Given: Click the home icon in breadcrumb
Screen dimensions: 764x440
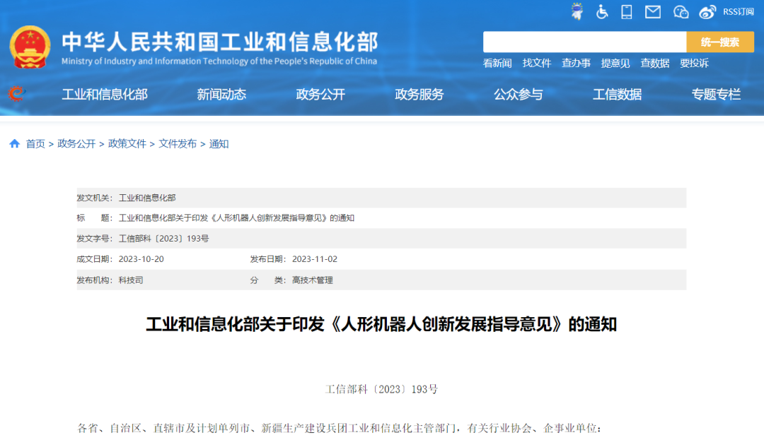Looking at the screenshot, I should click(14, 143).
